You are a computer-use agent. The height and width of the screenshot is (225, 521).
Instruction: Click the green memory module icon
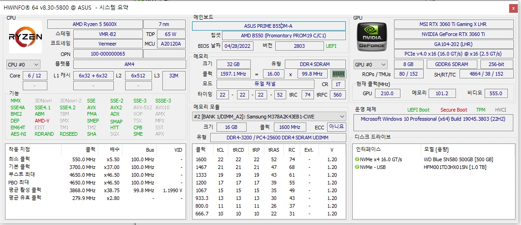click(x=339, y=74)
